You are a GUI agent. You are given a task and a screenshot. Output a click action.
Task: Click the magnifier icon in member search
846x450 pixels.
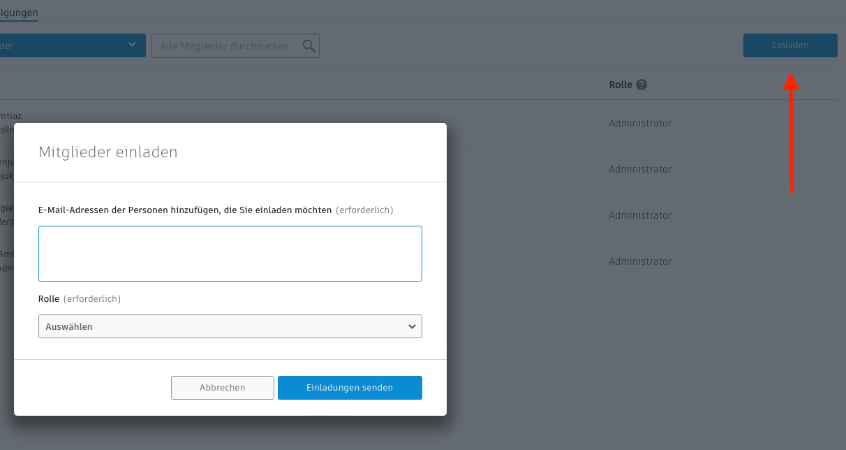(309, 46)
